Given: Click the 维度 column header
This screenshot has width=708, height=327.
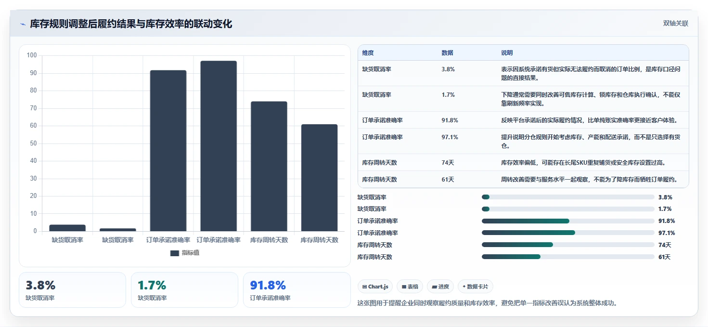Looking at the screenshot, I should [368, 52].
